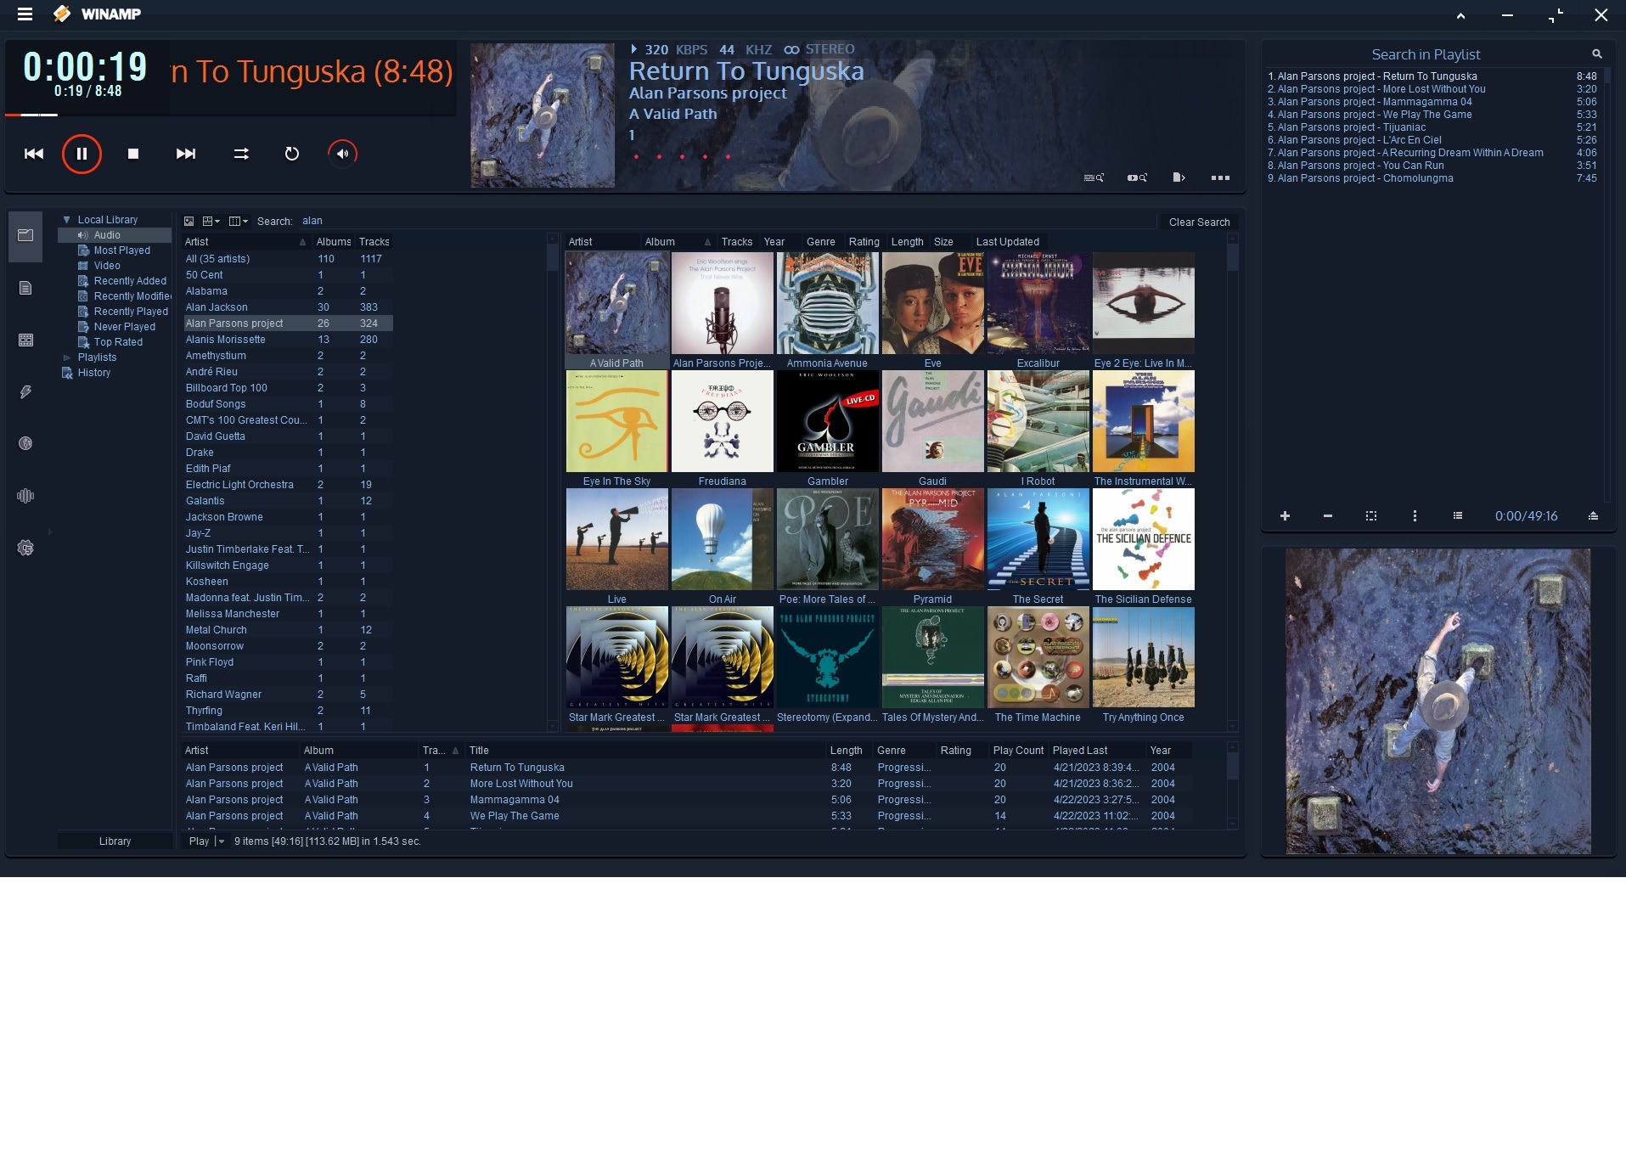Select playlist entry 'We Play The Game'

[1432, 115]
